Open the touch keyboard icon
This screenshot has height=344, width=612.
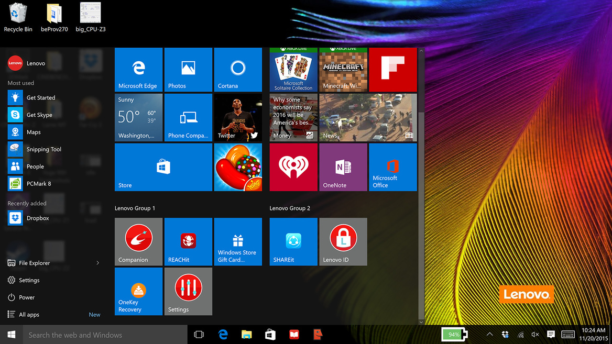568,335
